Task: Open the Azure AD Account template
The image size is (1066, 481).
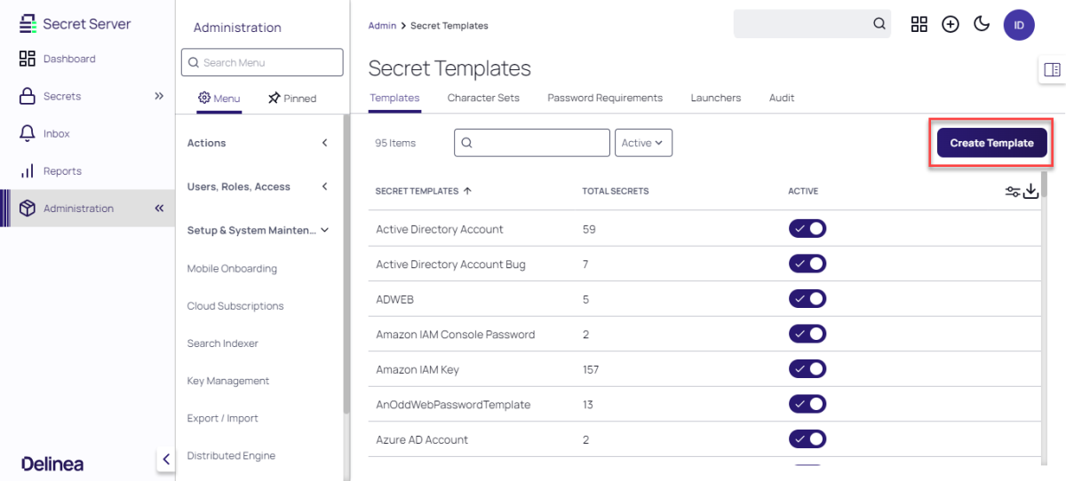Action: [422, 439]
